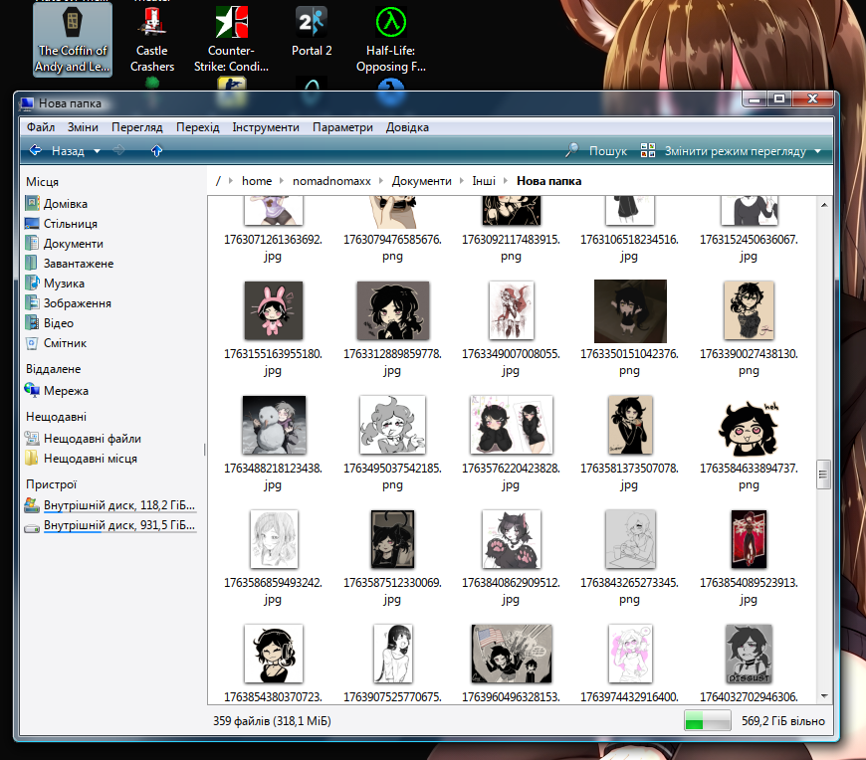The width and height of the screenshot is (866, 760).
Task: Go to Документи in breadcrumb path
Action: point(421,180)
